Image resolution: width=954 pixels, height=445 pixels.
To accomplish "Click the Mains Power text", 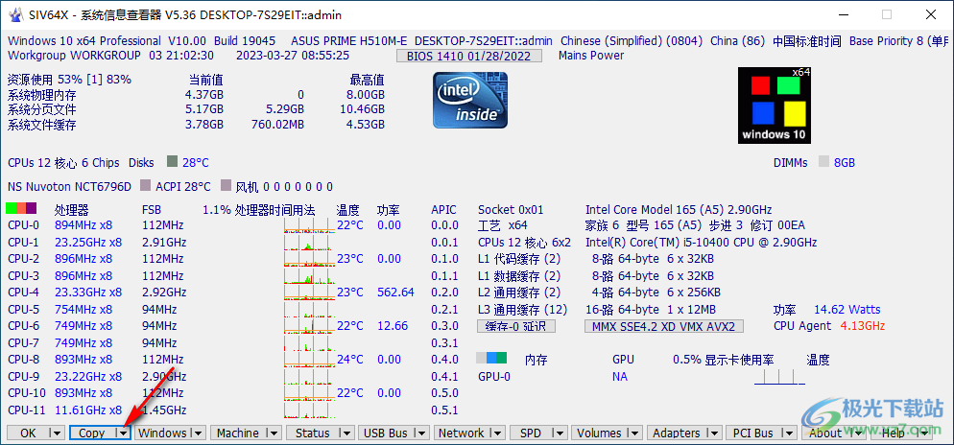I will click(x=591, y=56).
